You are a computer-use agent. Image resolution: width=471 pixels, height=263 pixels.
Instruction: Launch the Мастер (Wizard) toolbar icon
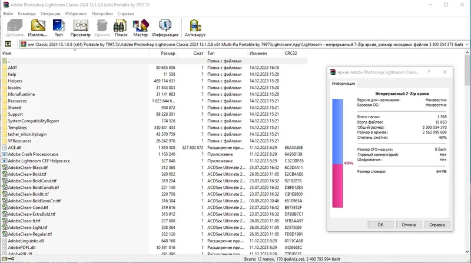tap(141, 25)
